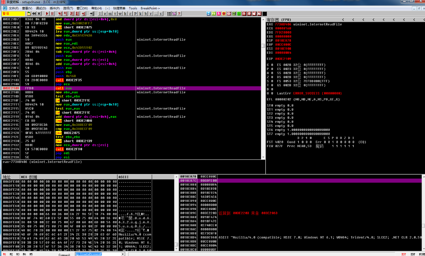Open the CPU window via the 'c' button
This screenshot has width=425, height=256.
pos(130,13)
